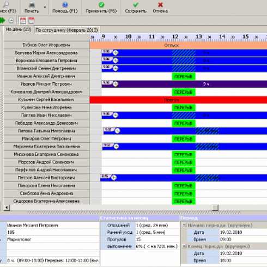Click ПЕРЕРЫВ block in Миронова Екатерина Семеновна row
Viewport: 267px width, 267px height.
point(184,155)
